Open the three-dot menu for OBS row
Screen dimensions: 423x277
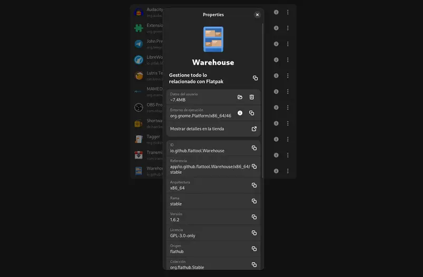[288, 108]
